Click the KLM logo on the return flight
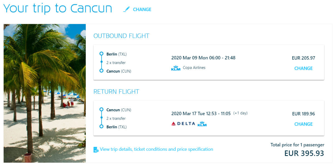This screenshot has width=334, height=166. tap(202, 124)
